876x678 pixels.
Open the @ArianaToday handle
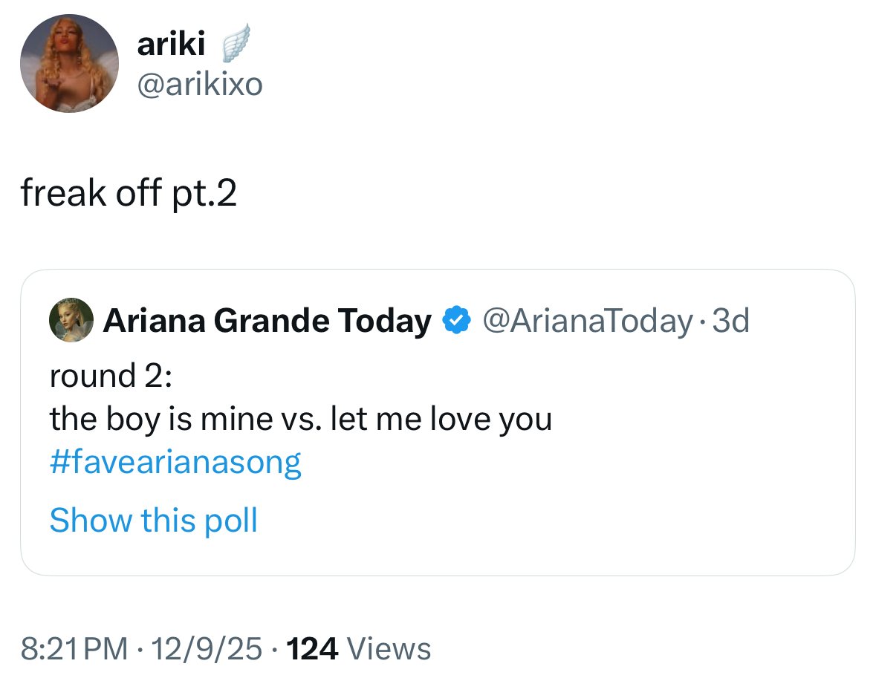click(x=587, y=321)
